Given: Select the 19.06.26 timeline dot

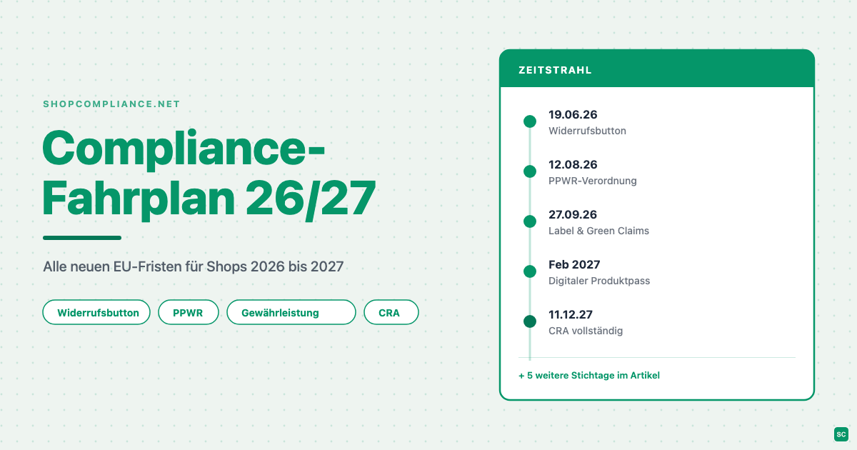Looking at the screenshot, I should (530, 121).
